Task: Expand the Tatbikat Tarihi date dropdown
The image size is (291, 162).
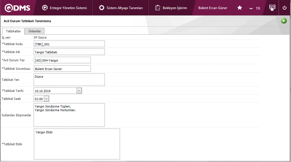Action: click(x=79, y=91)
